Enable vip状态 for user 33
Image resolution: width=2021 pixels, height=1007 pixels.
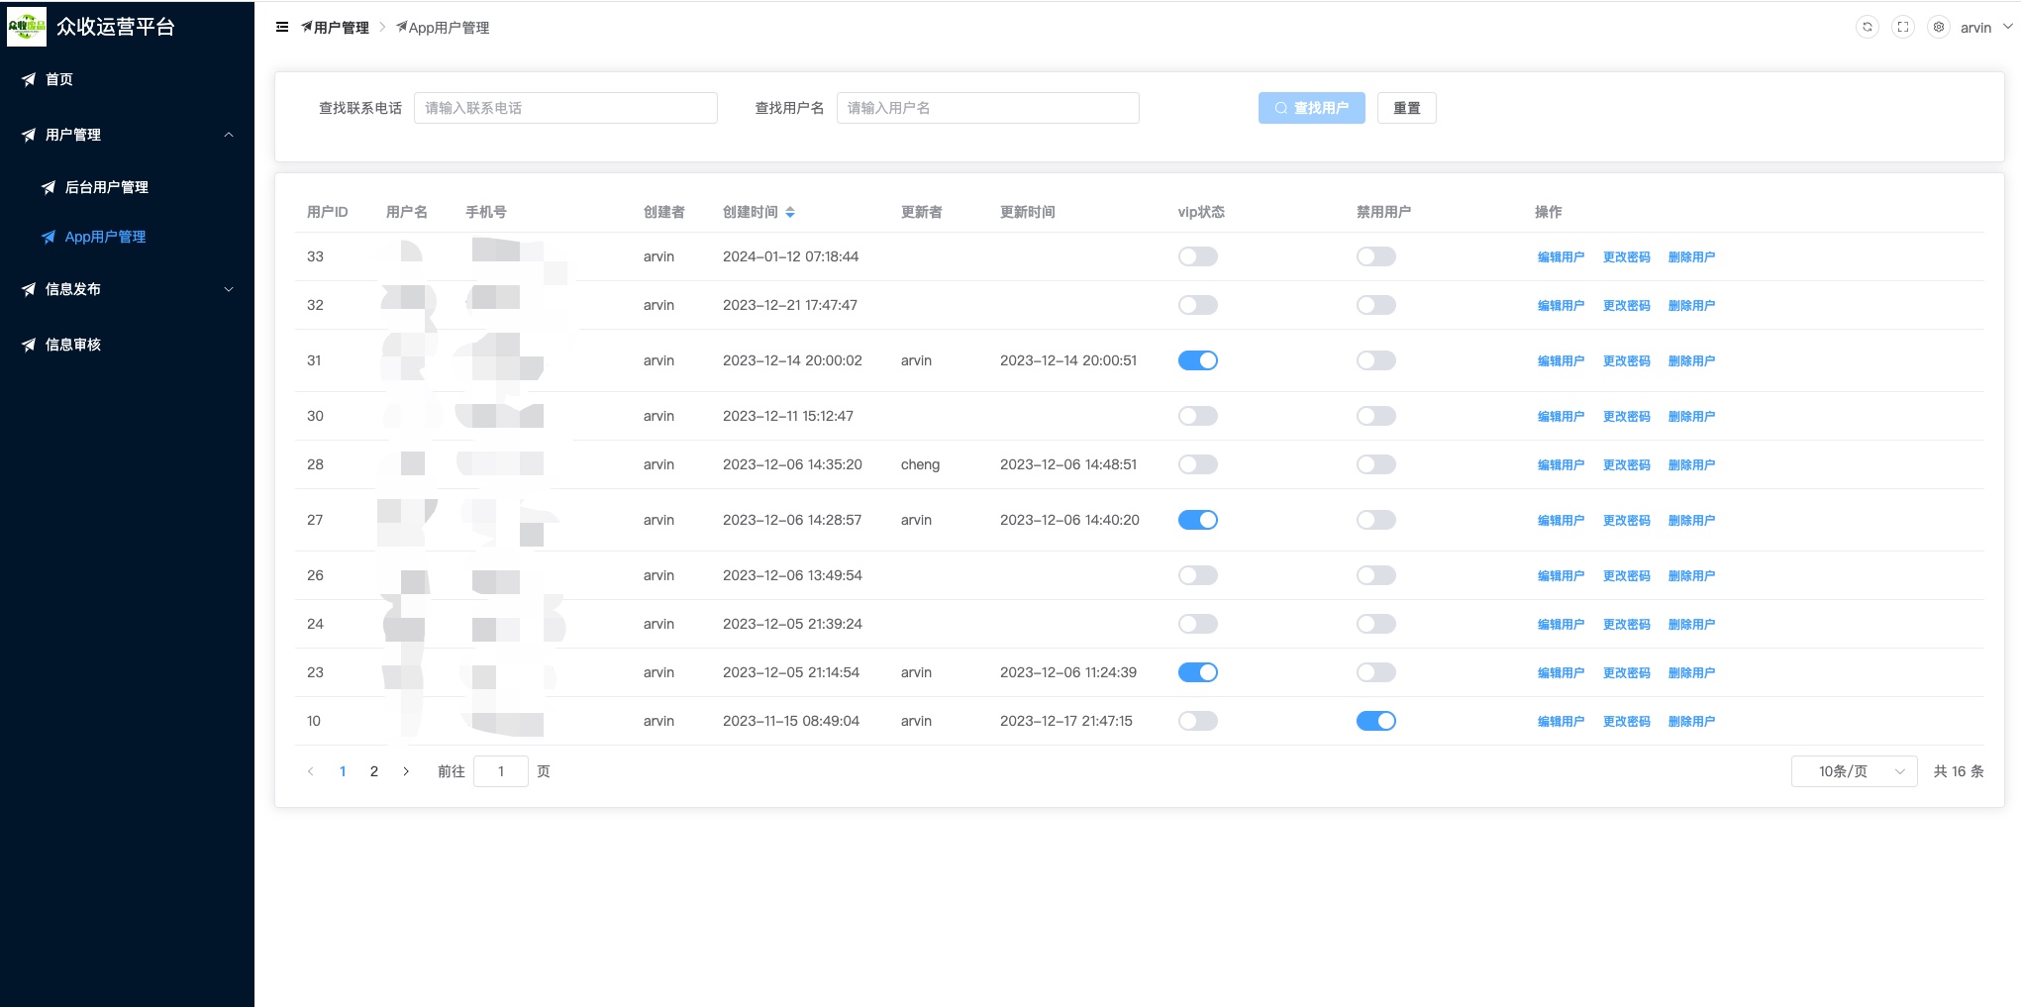(1198, 256)
